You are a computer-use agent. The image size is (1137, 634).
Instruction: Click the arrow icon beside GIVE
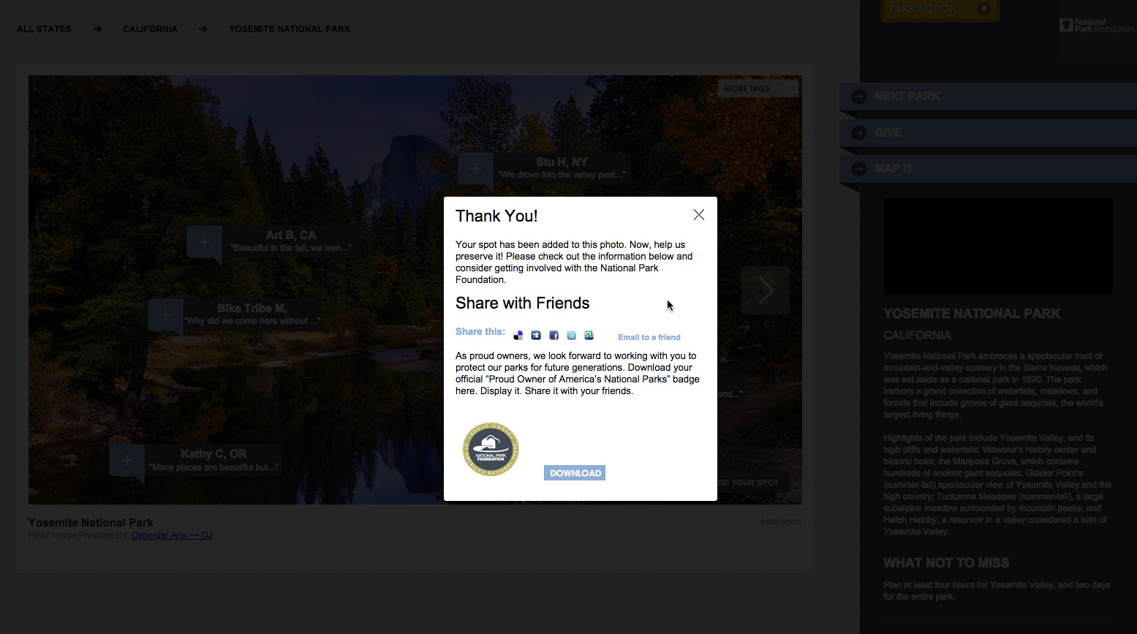click(x=859, y=133)
